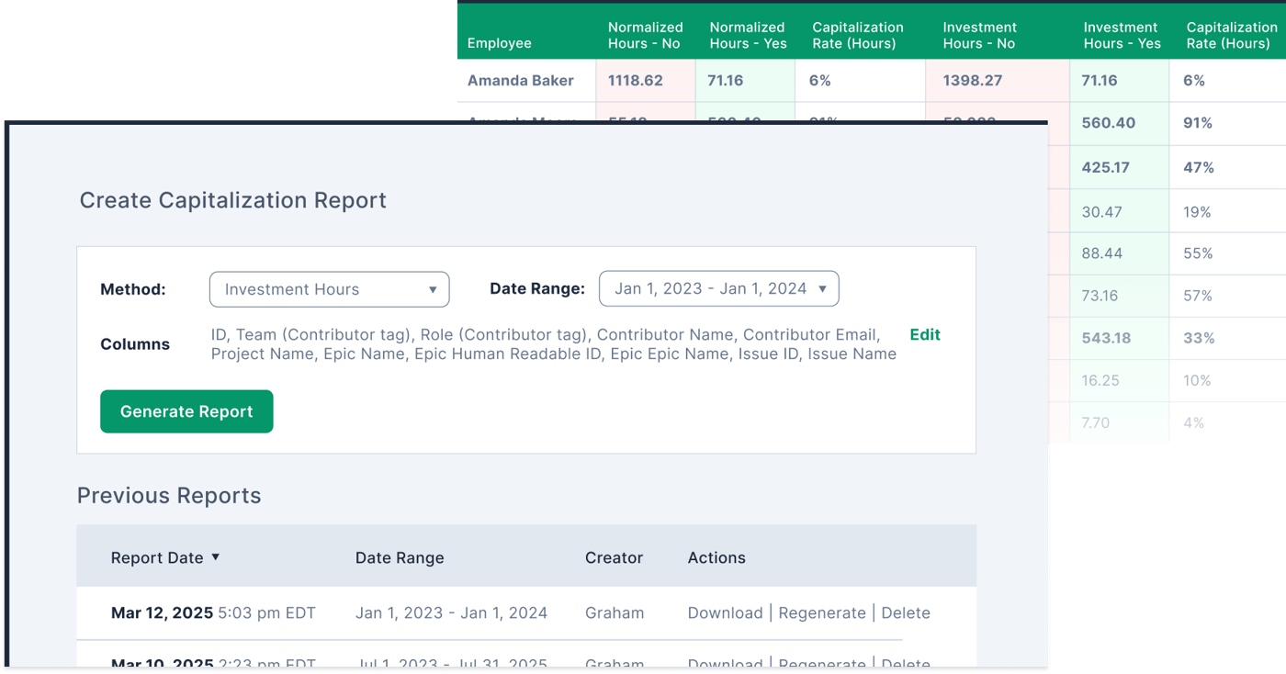Click the Normalized Hours - Yes header
This screenshot has height=674, width=1286.
[747, 35]
